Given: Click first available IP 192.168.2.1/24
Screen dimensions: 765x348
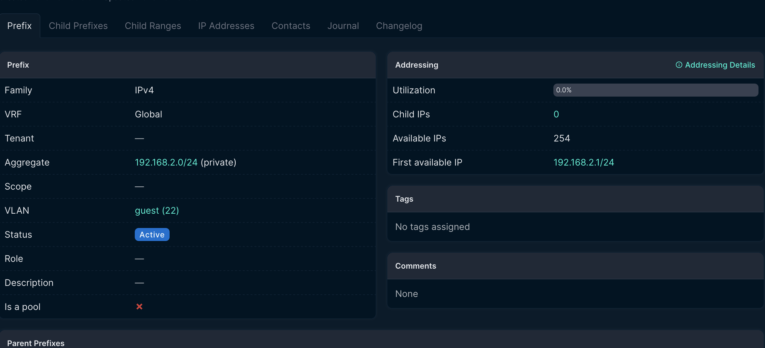Looking at the screenshot, I should [583, 162].
